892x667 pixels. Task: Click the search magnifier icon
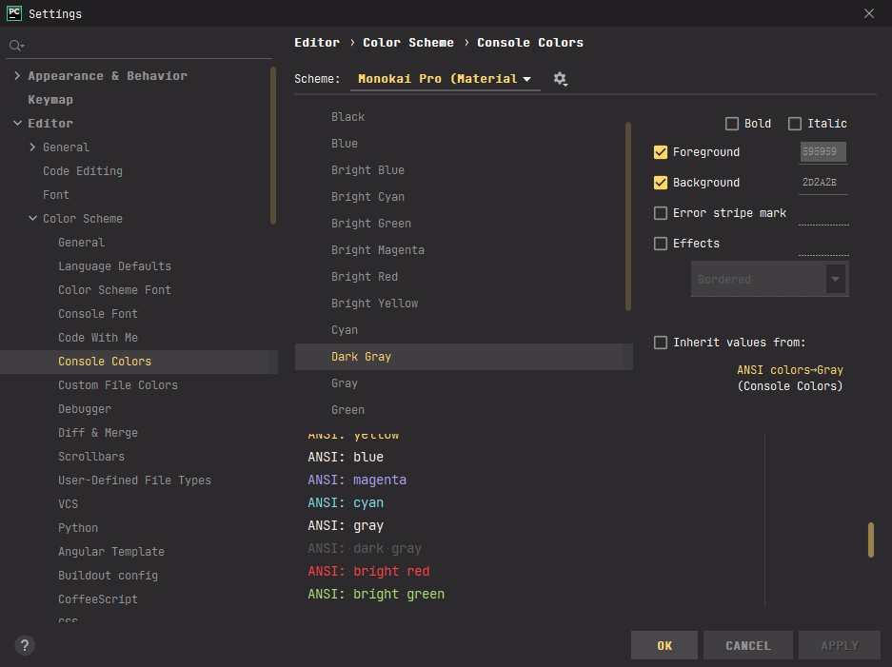[x=15, y=46]
